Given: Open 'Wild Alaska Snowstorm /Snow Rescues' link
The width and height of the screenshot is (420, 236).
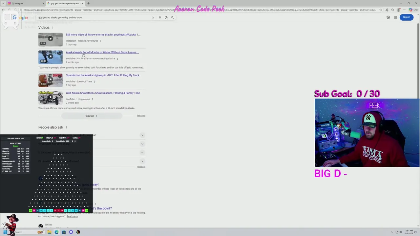Looking at the screenshot, I should coord(103,93).
